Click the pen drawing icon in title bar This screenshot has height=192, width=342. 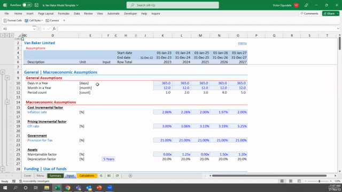click(306, 5)
